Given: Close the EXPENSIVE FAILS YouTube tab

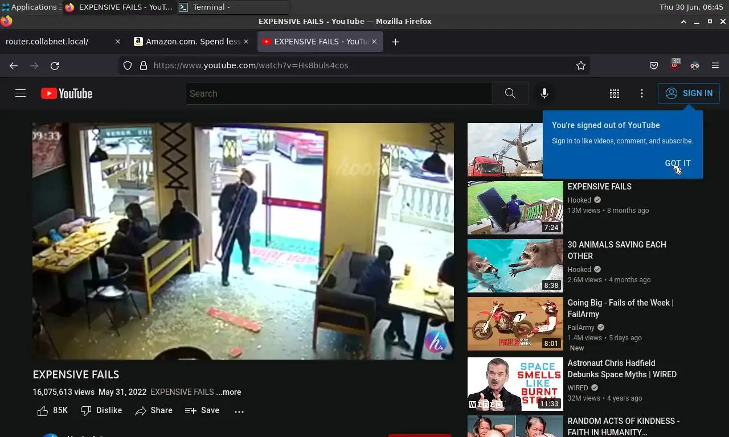Looking at the screenshot, I should click(374, 42).
